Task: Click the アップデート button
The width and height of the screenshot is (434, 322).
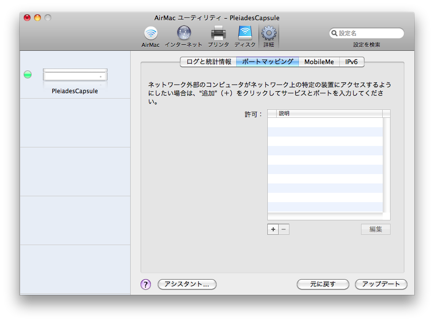Action: [381, 284]
